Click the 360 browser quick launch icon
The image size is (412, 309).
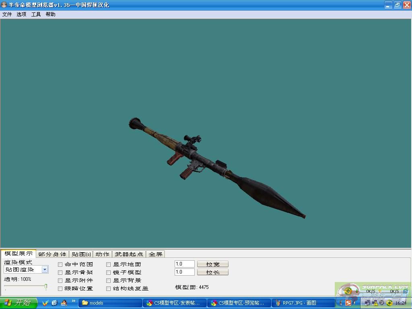[x=54, y=303]
